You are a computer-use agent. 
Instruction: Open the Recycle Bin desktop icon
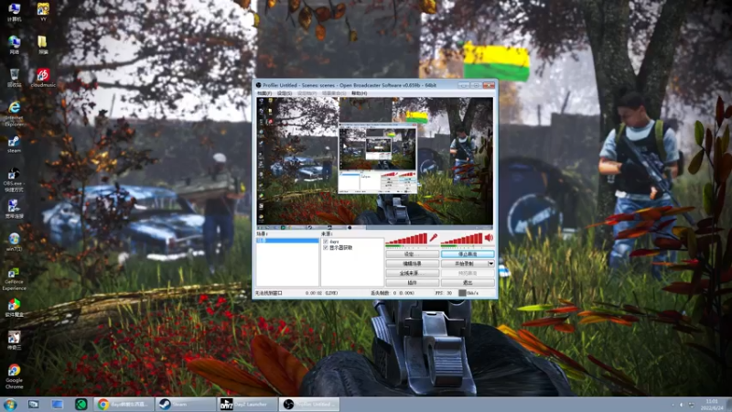tap(14, 78)
